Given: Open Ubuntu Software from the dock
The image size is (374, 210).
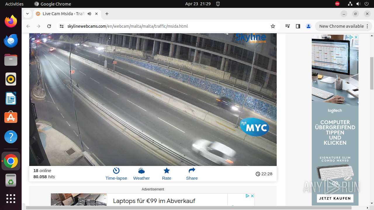Looking at the screenshot, I should tap(11, 118).
